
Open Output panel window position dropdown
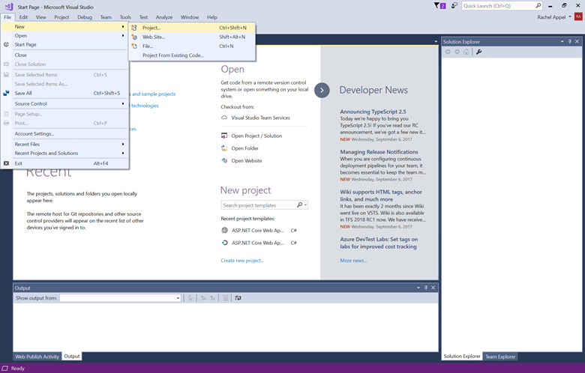(418, 288)
